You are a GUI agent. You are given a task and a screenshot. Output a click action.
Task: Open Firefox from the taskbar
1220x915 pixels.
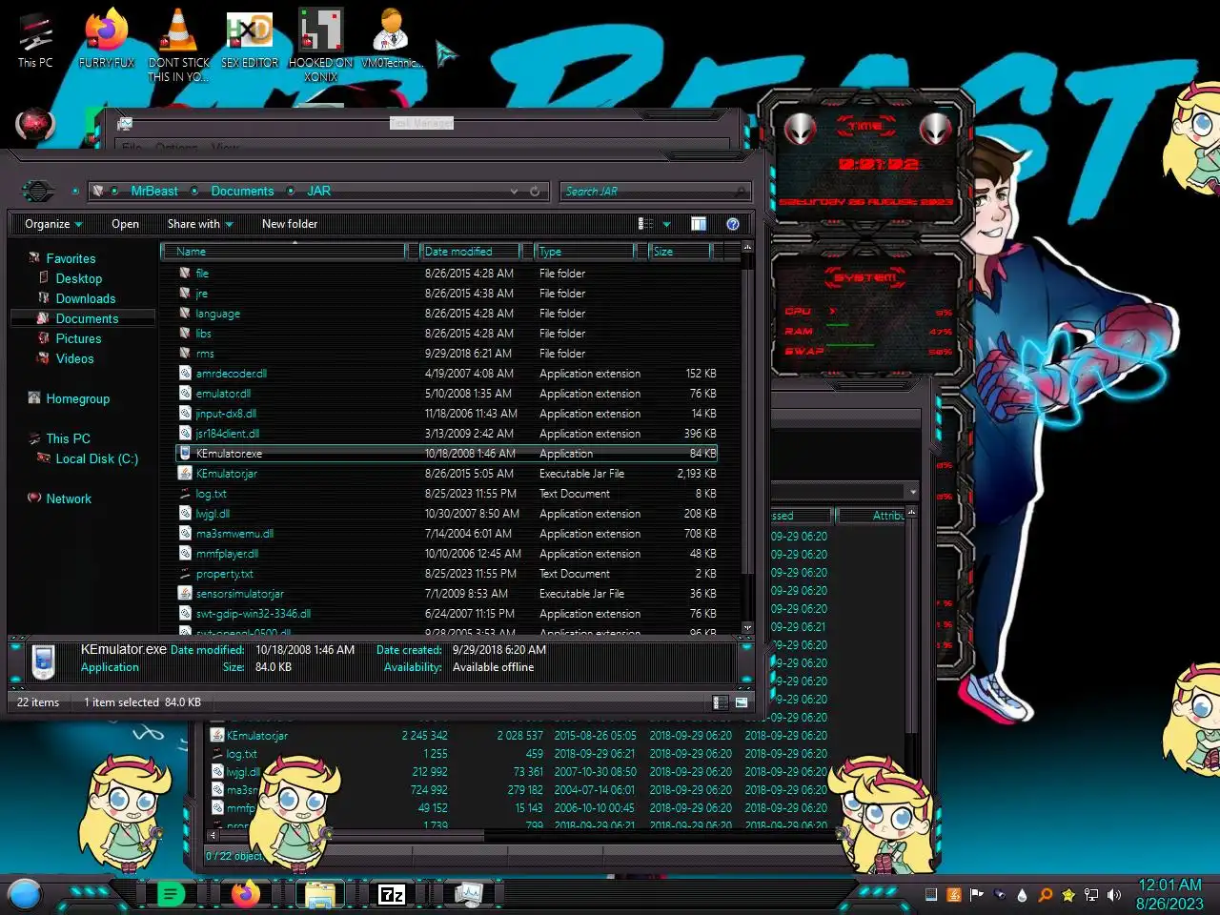coord(246,894)
